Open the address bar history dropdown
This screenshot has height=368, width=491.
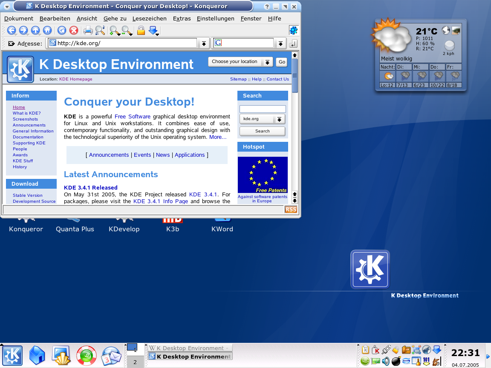click(204, 43)
